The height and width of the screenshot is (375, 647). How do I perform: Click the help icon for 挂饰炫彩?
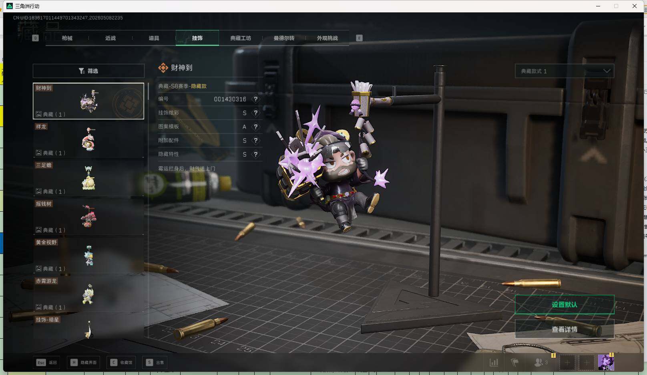pyautogui.click(x=256, y=113)
